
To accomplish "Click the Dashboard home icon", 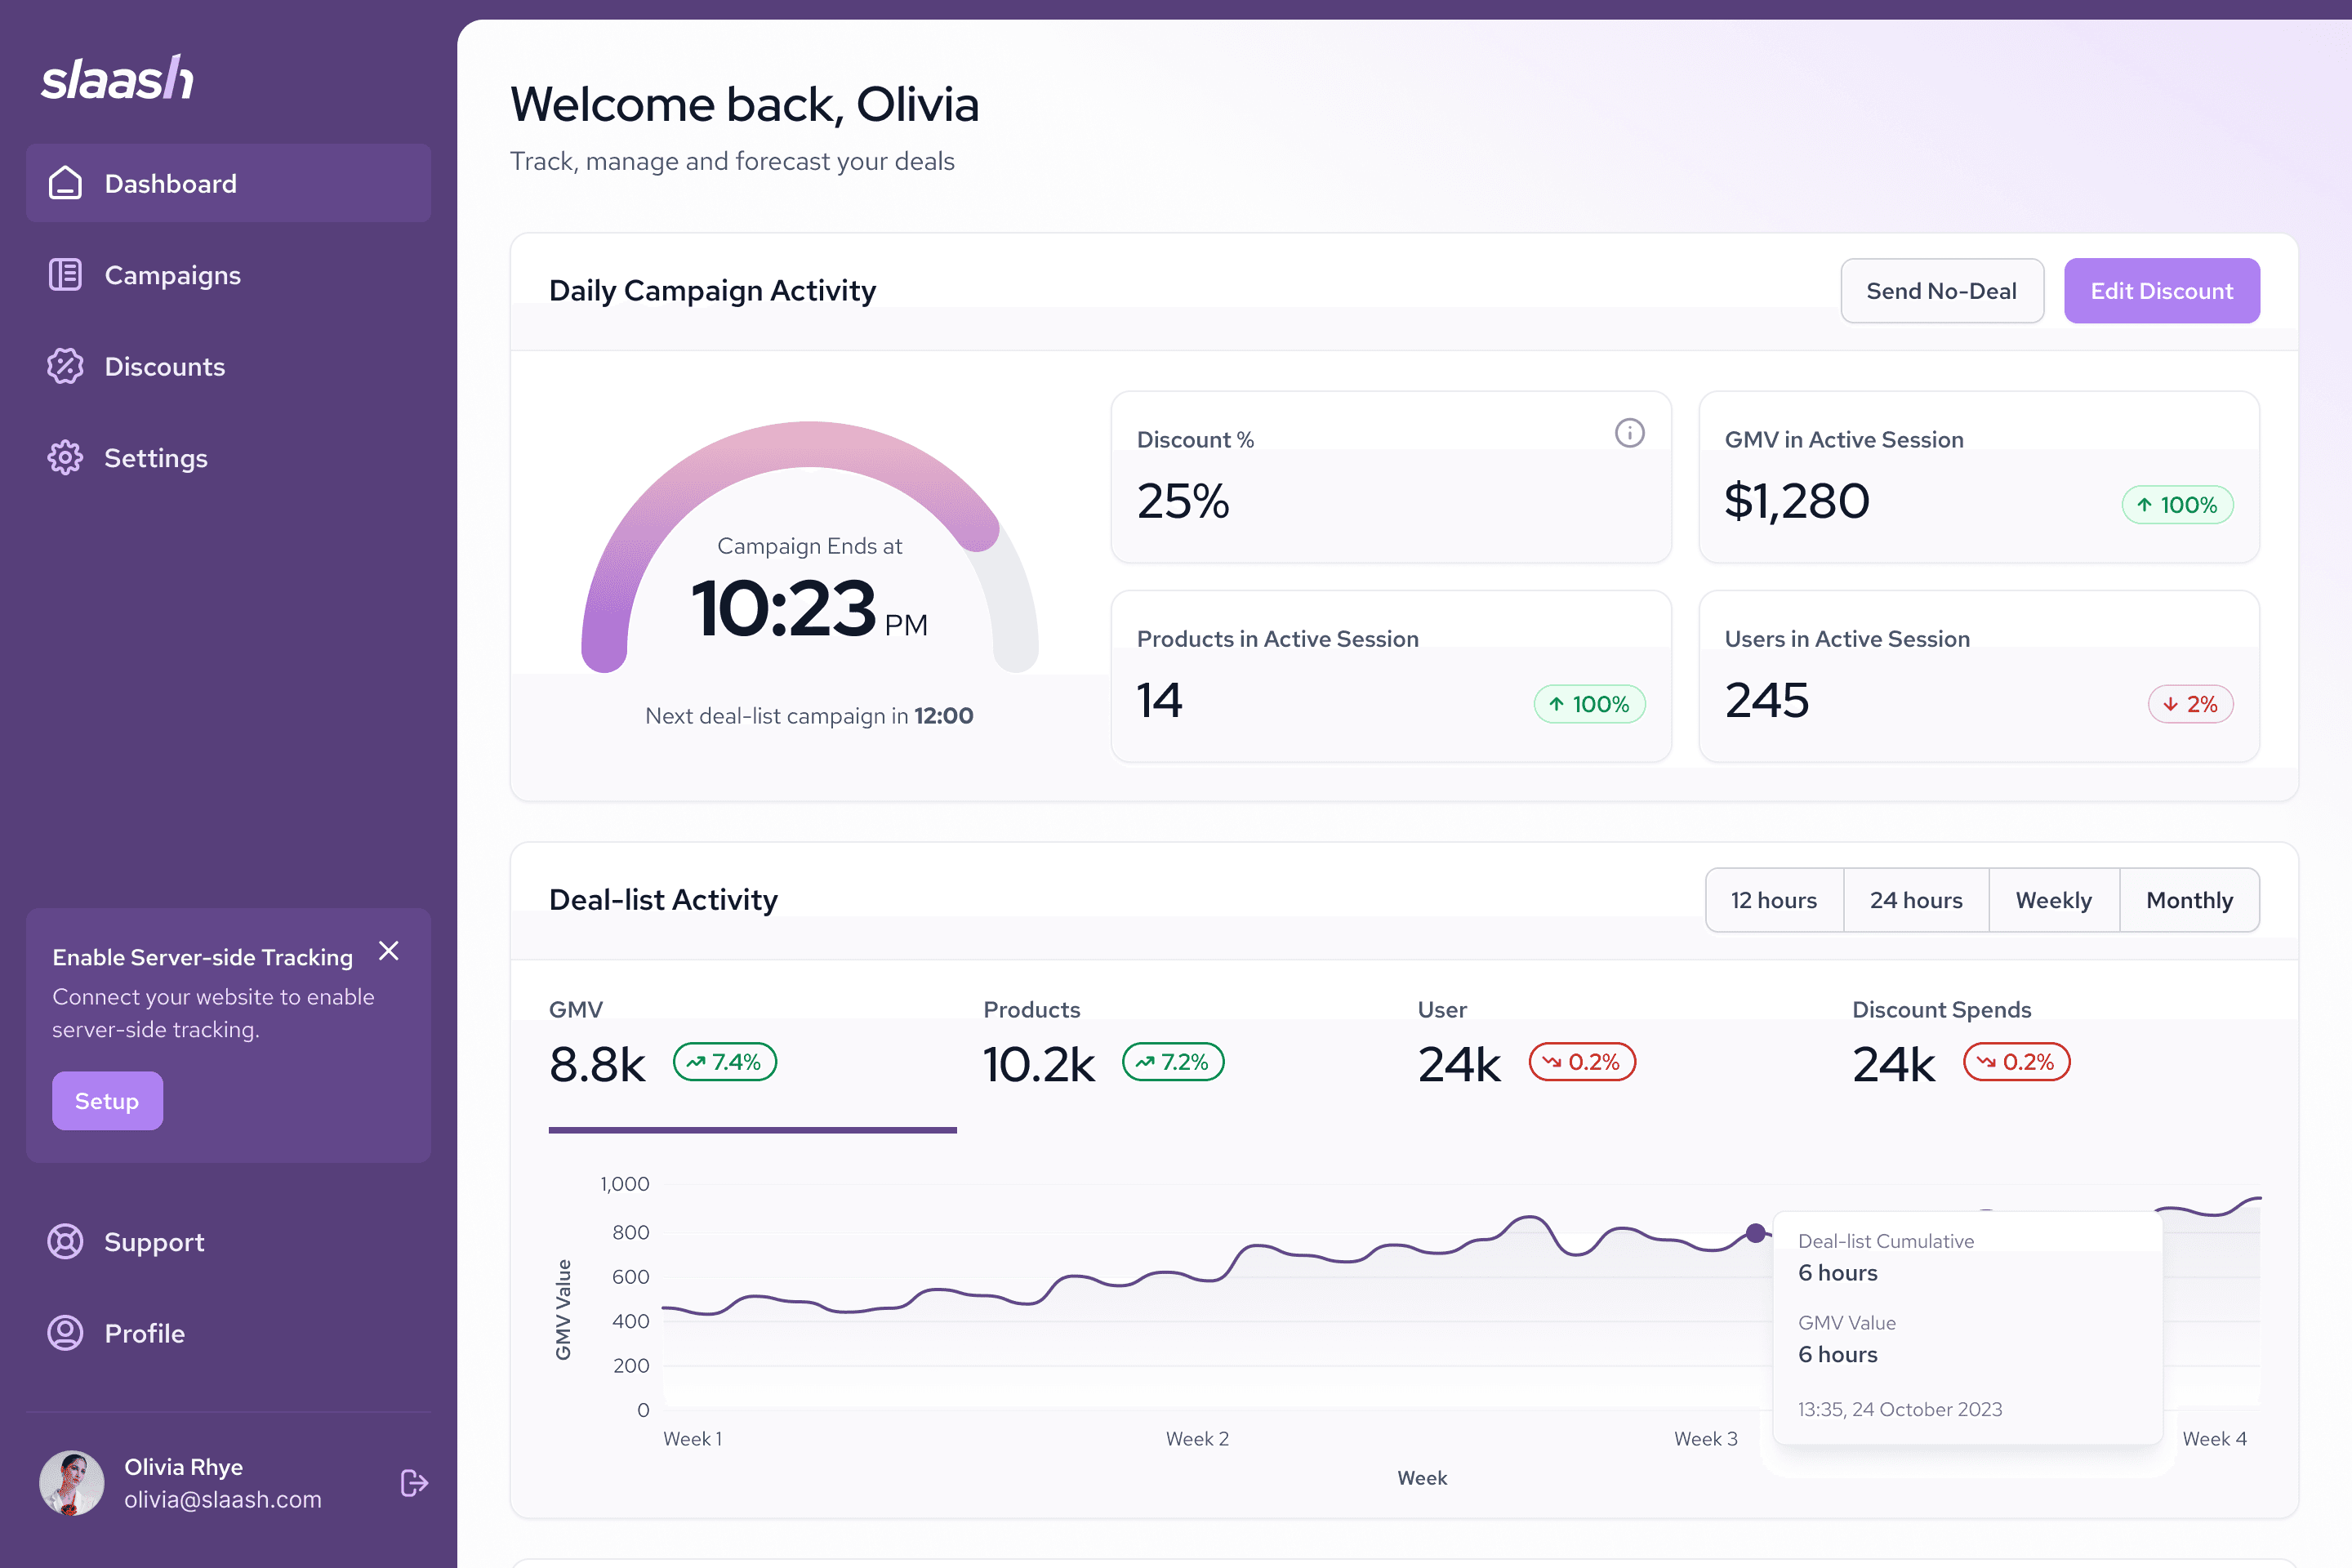I will [x=65, y=183].
